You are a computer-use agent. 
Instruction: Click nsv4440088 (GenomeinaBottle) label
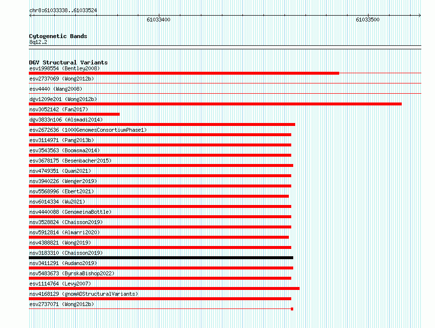[70, 212]
